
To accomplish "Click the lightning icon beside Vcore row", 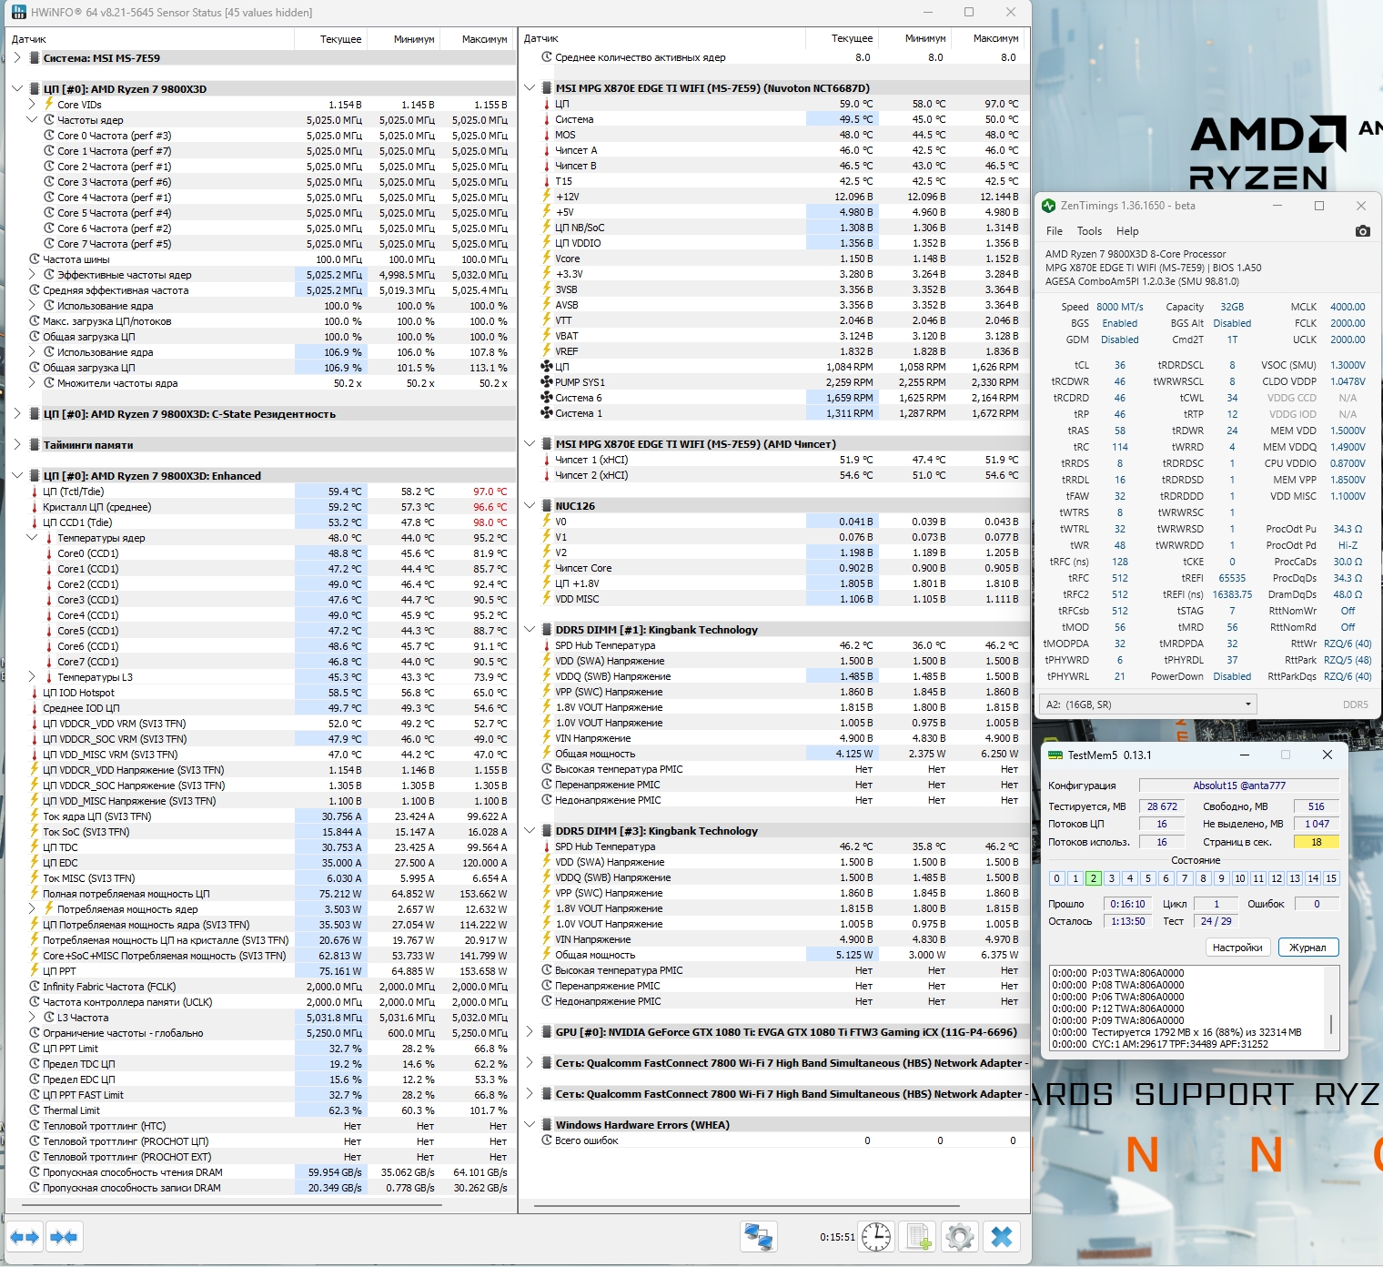I will pyautogui.click(x=547, y=258).
